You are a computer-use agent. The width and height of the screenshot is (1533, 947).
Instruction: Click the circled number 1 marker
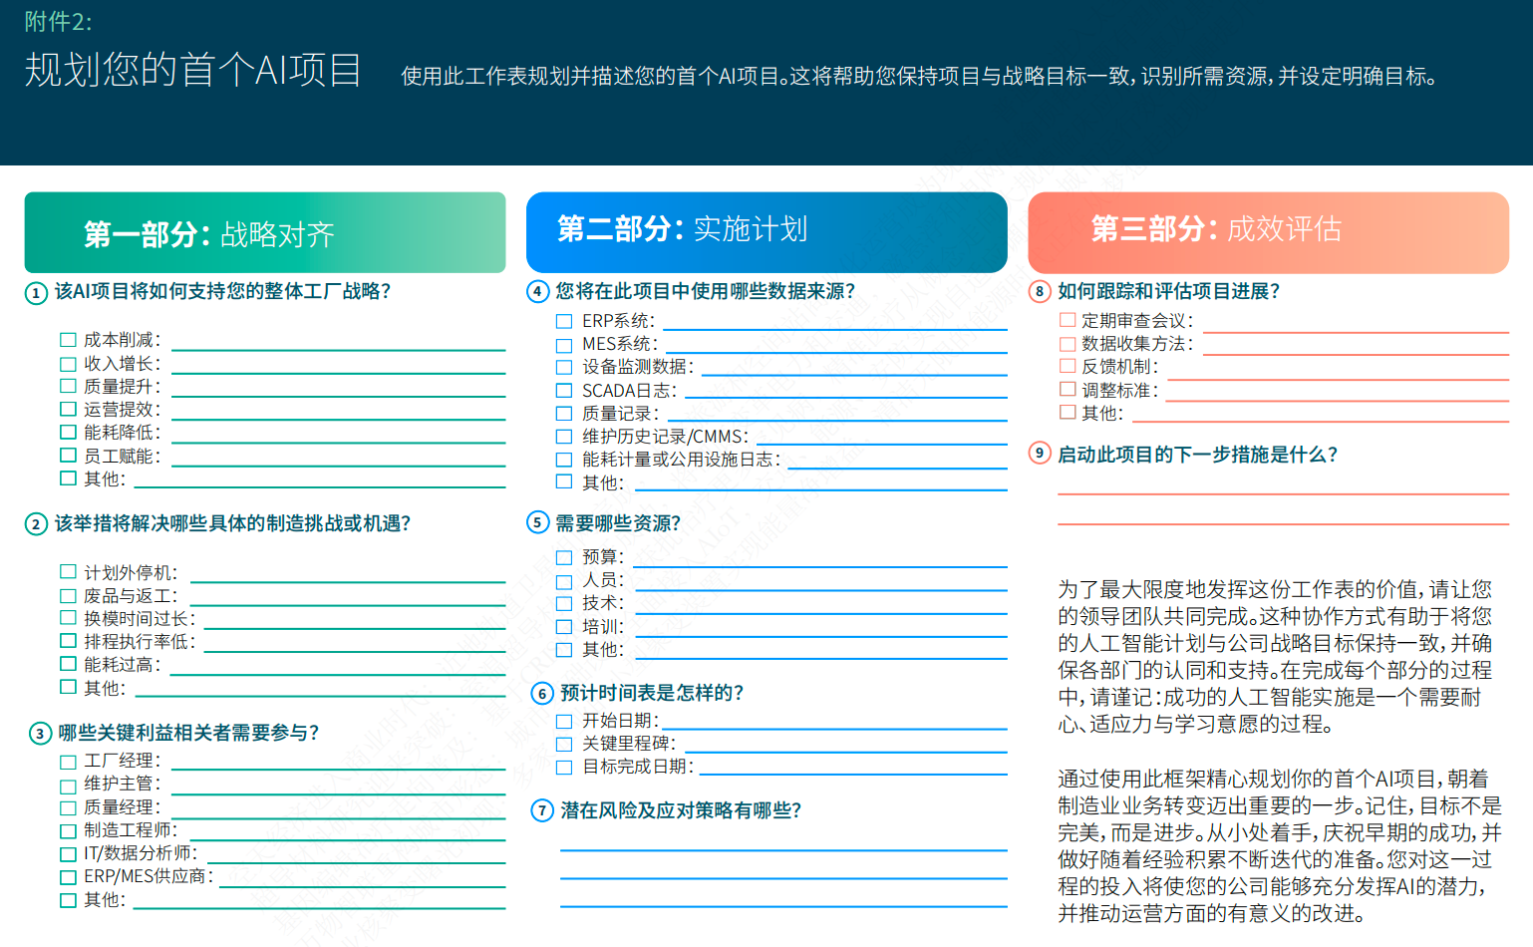pyautogui.click(x=36, y=293)
